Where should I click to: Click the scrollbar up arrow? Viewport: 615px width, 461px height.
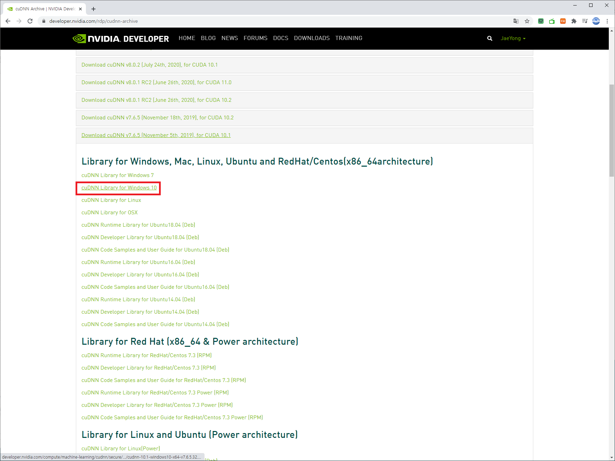click(x=612, y=31)
